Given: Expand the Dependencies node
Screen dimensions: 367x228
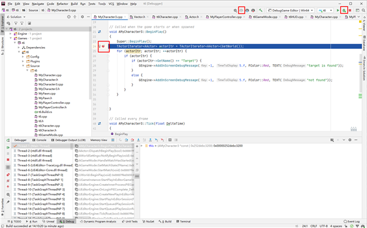Looking at the screenshot, I should click(x=19, y=48).
